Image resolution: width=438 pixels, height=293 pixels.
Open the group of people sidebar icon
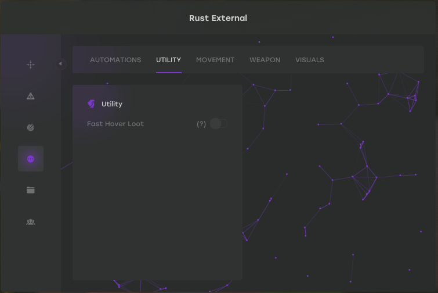31,221
